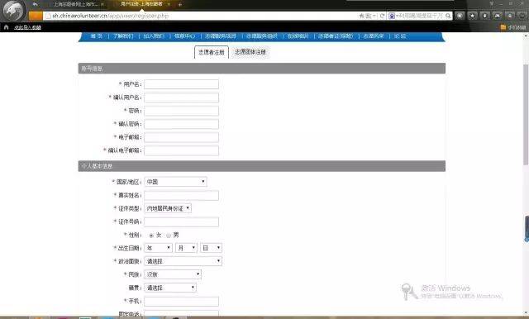529x319 pixels.
Task: Open the 证件类型 dropdown showing 内地居民身份证
Action: (168, 208)
